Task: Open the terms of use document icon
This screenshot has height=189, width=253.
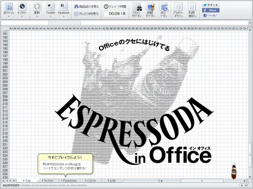Action: [192, 7]
